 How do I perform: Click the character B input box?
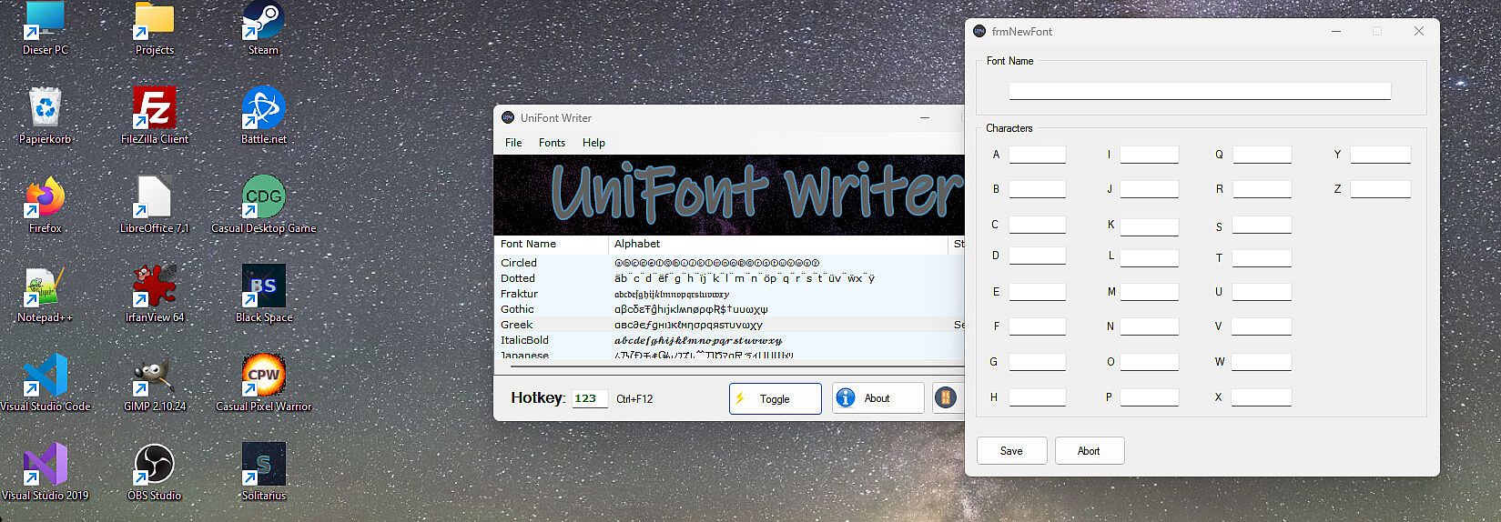tap(1037, 189)
